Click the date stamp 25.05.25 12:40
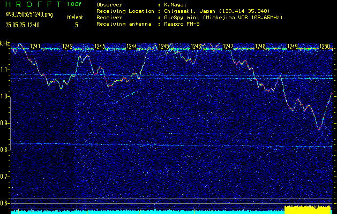The height and width of the screenshot is (214, 337). 23,25
